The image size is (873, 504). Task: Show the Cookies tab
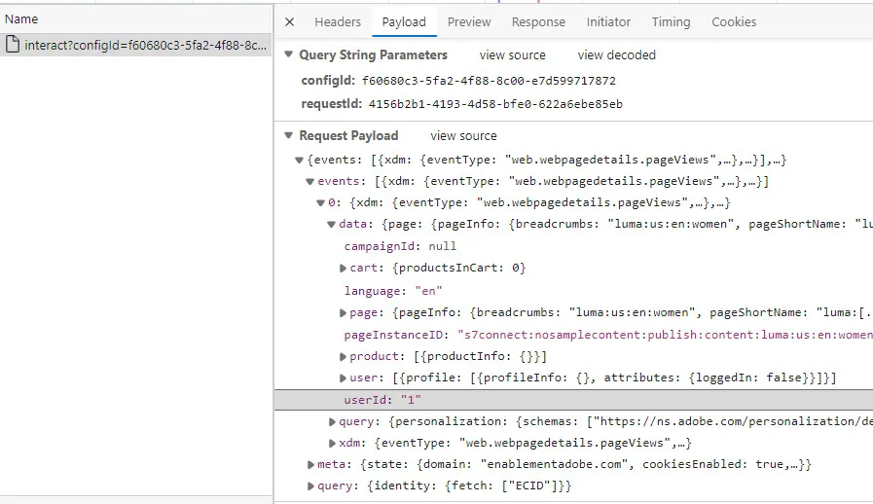click(x=734, y=22)
